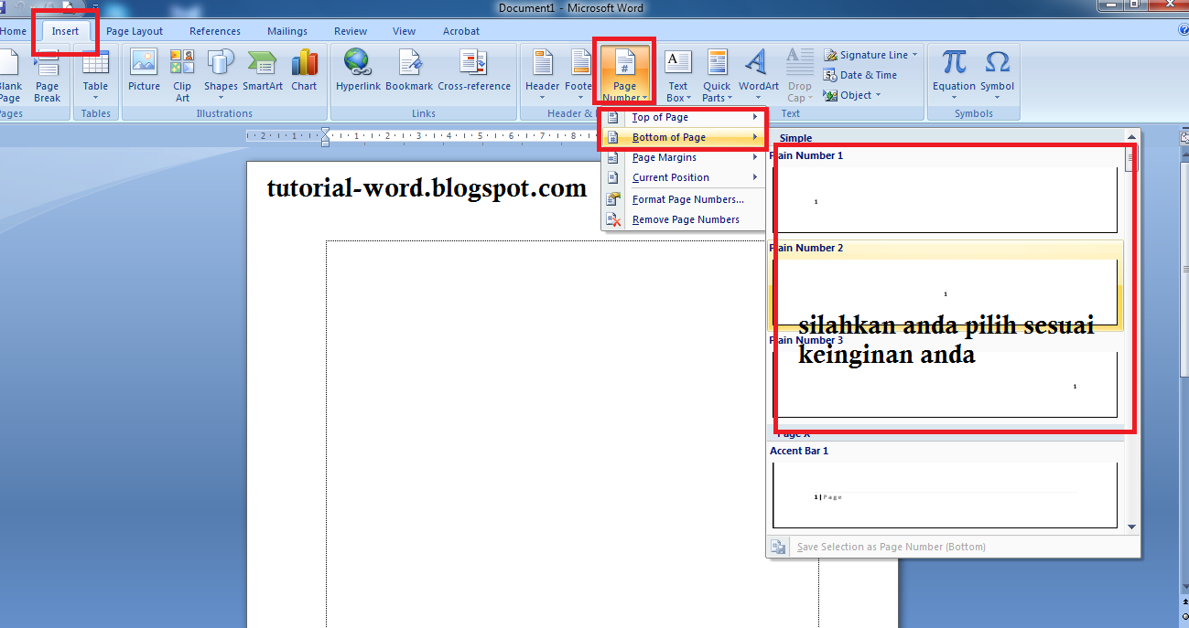This screenshot has height=628, width=1189.
Task: Switch to the Home tab
Action: pyautogui.click(x=14, y=31)
